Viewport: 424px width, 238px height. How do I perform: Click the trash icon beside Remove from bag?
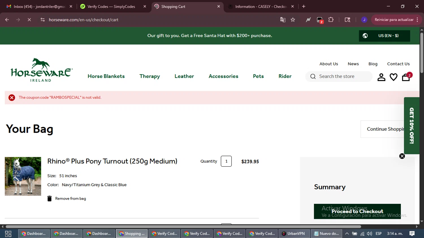(49, 198)
